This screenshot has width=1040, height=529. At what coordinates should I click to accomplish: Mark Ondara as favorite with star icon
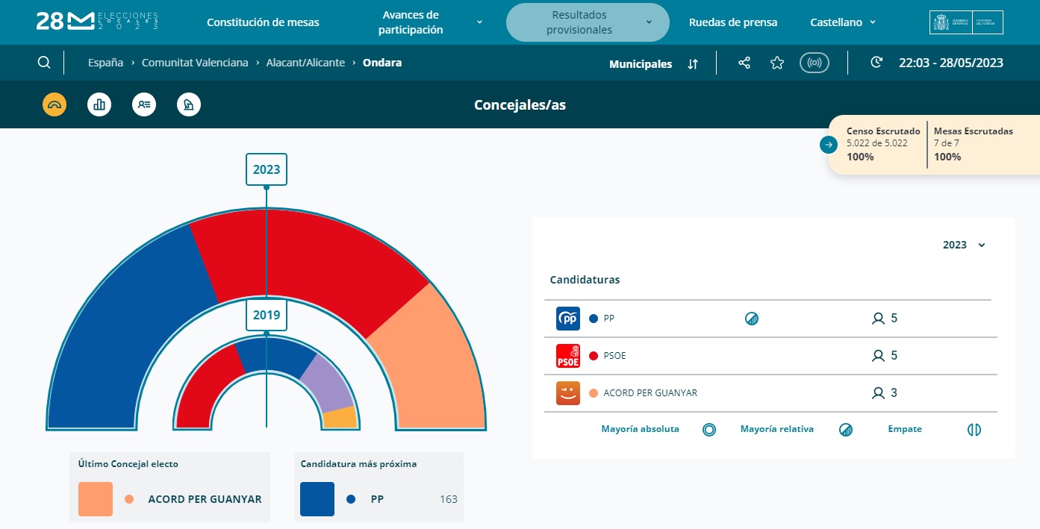(777, 63)
